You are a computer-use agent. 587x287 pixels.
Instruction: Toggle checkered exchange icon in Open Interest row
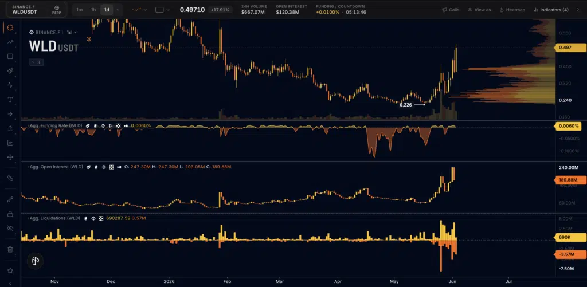[x=111, y=167]
